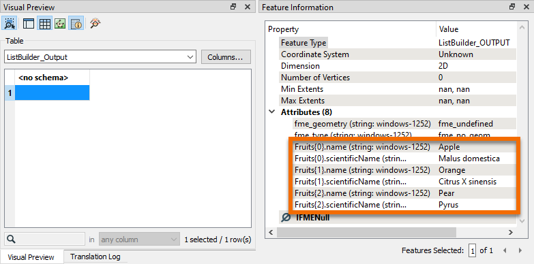The height and width of the screenshot is (264, 534).
Task: Toggle the feature information window icon
Action: (x=76, y=23)
